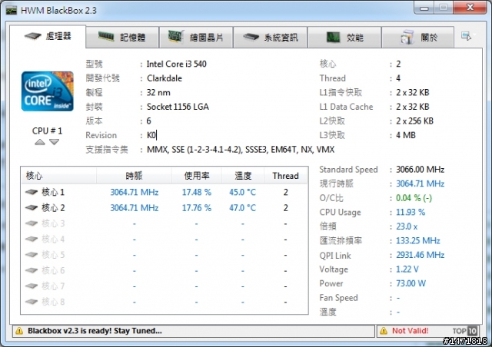The width and height of the screenshot is (492, 347).
Task: Click the Voltage 1.22 V value
Action: (407, 269)
